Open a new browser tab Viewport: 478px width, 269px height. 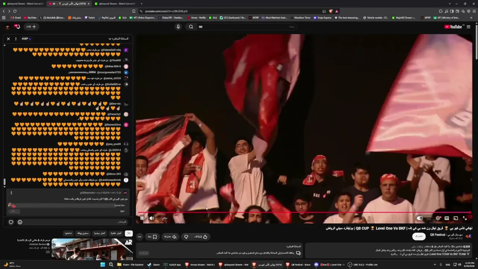click(x=141, y=4)
